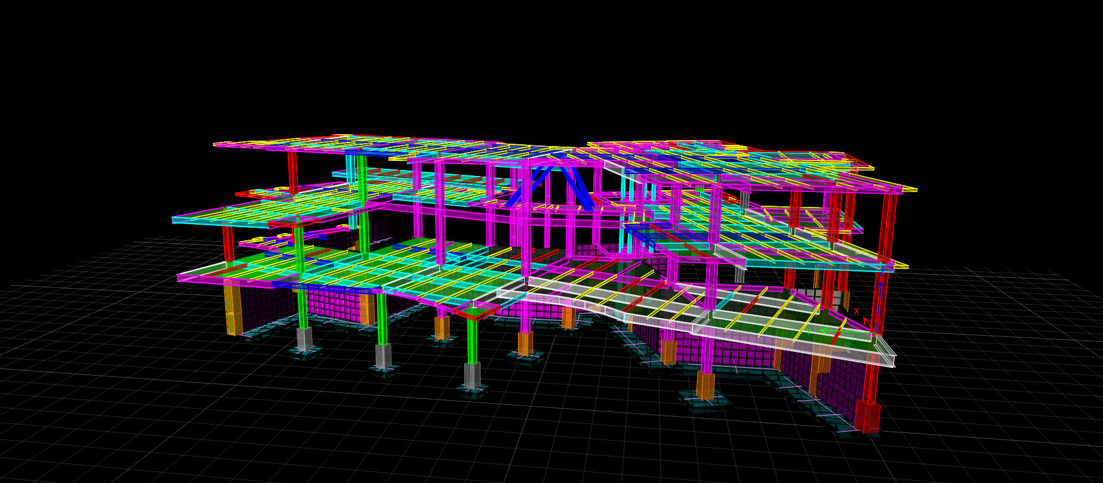1103x483 pixels.
Task: Click the red X axis label
Action: 856,311
